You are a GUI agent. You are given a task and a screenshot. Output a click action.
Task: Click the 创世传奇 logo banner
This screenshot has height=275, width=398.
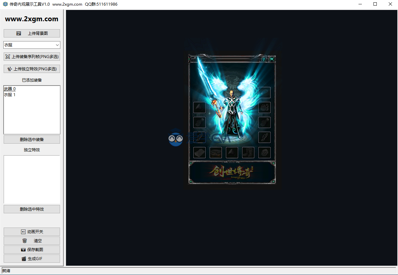(x=232, y=172)
